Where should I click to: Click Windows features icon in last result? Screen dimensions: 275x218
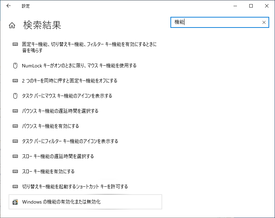tap(15, 202)
